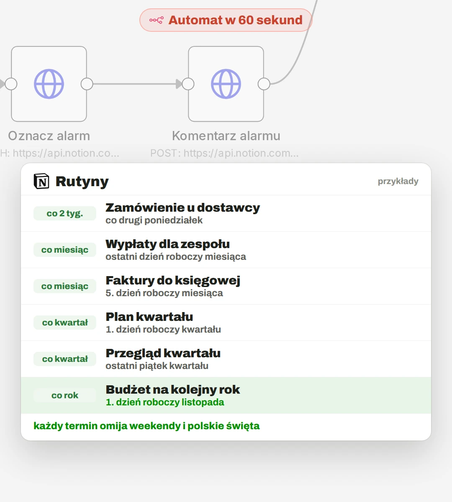Click input connector of Komentarz alarmu node
This screenshot has height=502, width=452.
click(188, 84)
